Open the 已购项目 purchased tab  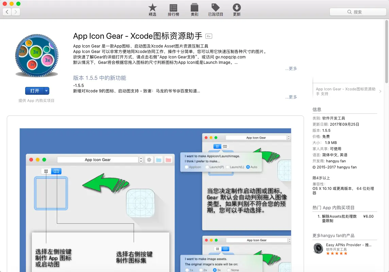click(x=216, y=10)
